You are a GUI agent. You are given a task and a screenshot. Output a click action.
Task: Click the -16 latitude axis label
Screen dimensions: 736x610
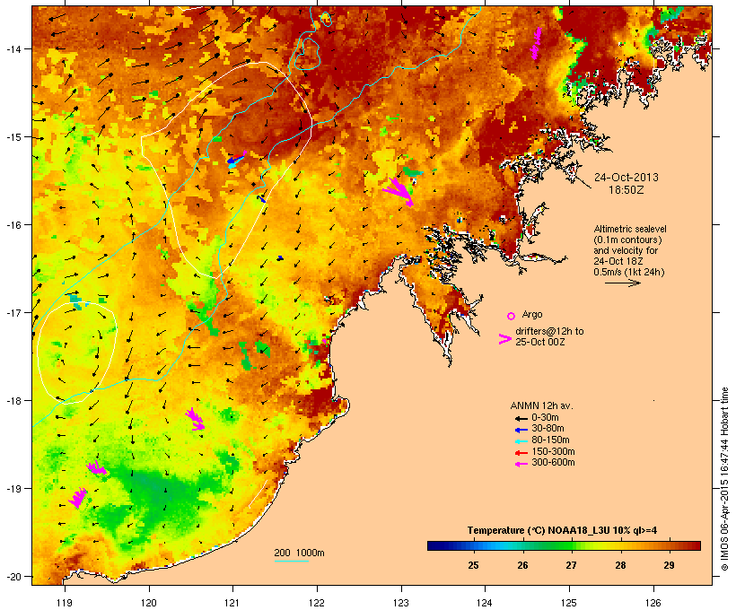point(13,225)
